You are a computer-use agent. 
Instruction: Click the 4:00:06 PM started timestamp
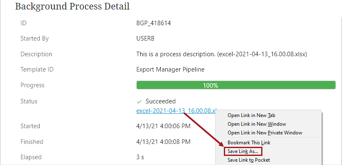pyautogui.click(x=163, y=126)
